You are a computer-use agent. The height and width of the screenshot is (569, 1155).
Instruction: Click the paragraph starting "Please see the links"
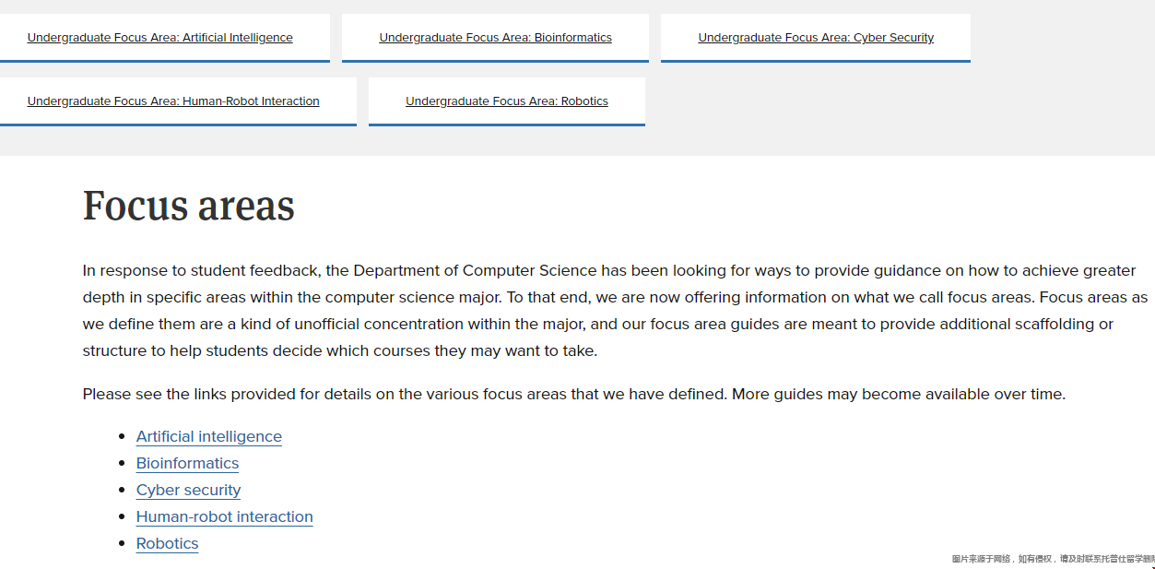[x=573, y=394]
